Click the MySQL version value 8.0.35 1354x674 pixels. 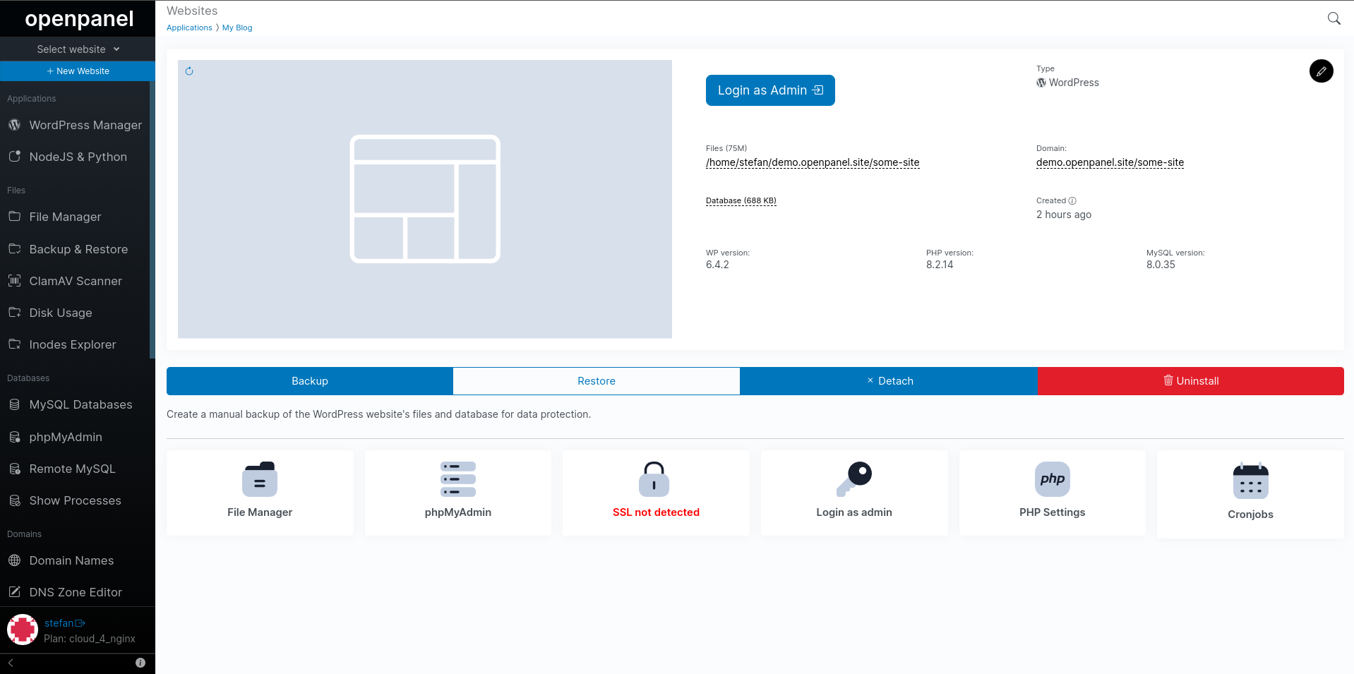[1161, 265]
